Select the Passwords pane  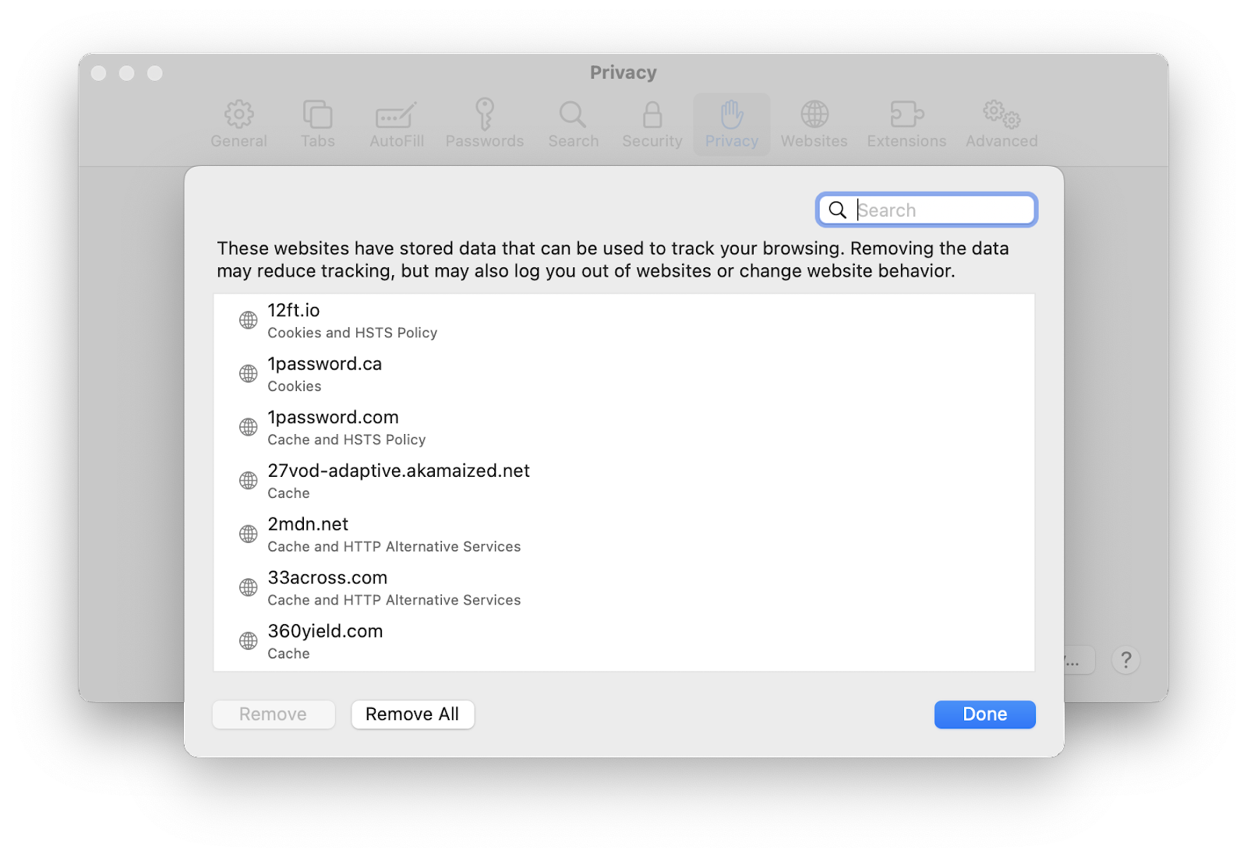point(484,123)
